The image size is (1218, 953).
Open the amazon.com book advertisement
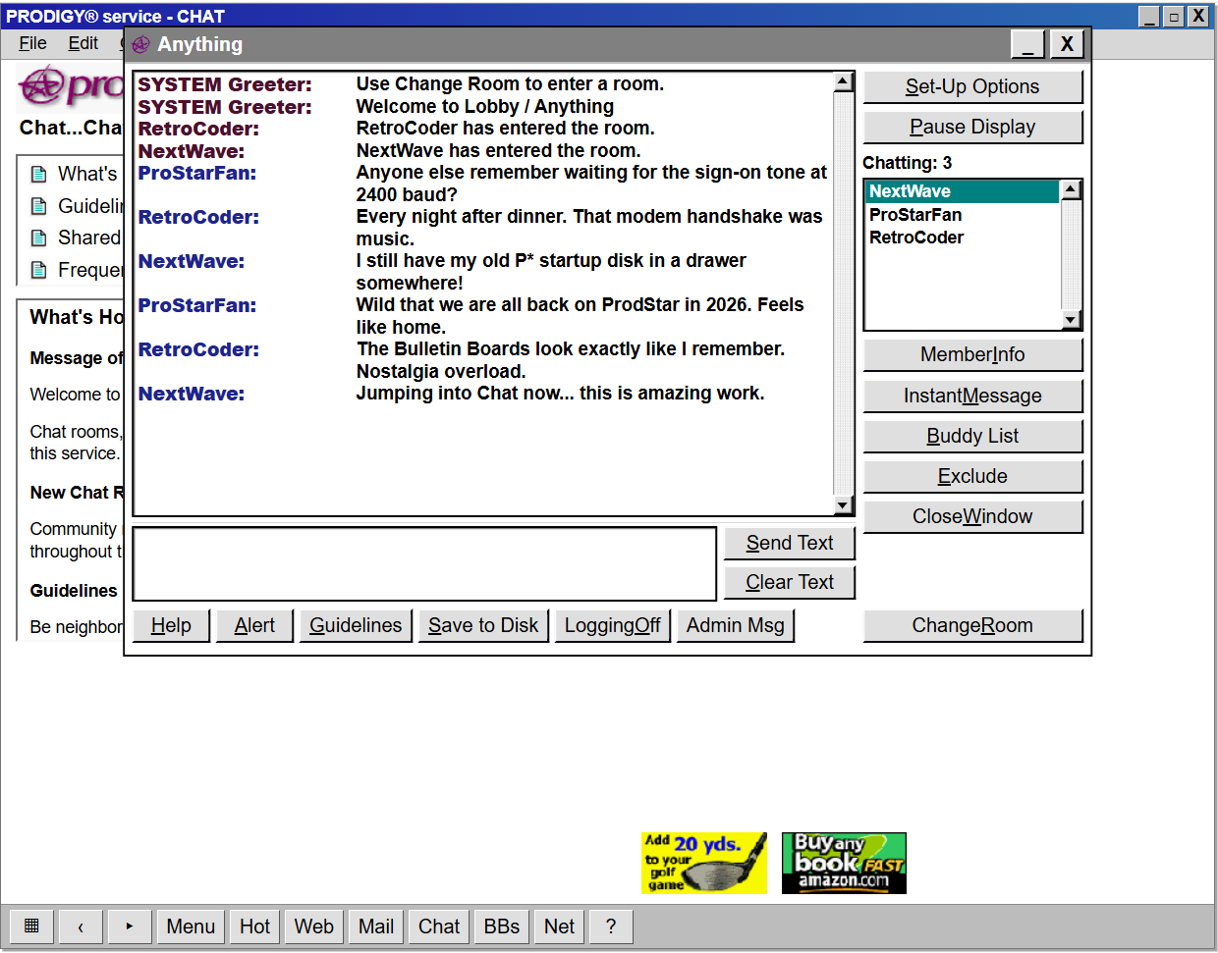844,863
